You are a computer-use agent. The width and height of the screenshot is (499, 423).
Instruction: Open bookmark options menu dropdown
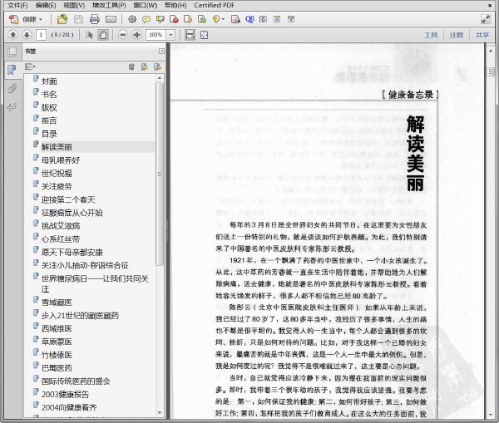point(30,66)
